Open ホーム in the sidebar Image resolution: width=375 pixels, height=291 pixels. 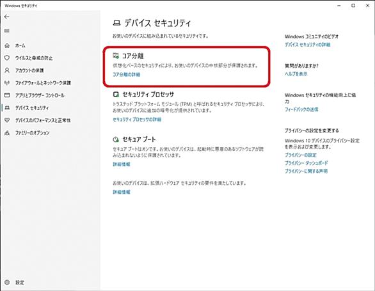pos(20,45)
